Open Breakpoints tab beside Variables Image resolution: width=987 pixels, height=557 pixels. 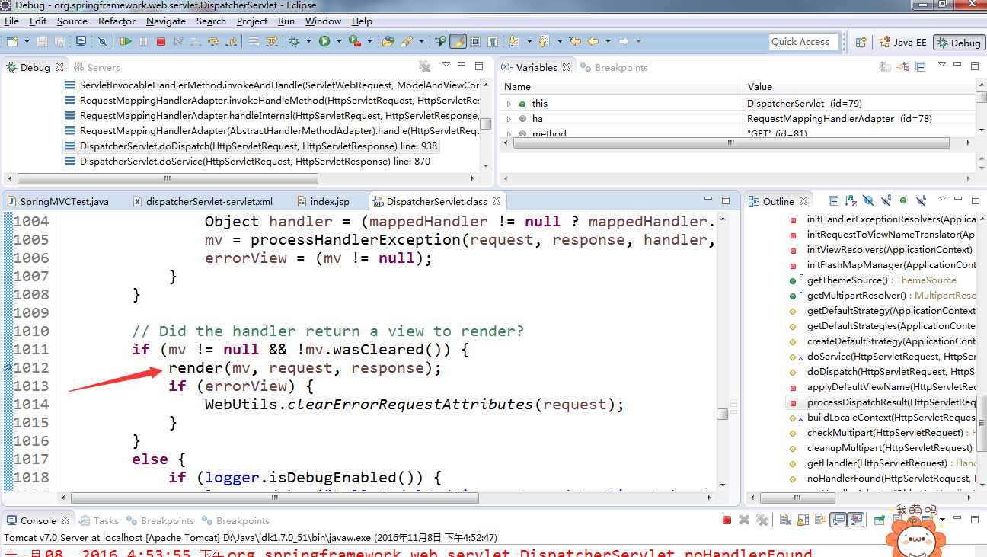click(614, 67)
